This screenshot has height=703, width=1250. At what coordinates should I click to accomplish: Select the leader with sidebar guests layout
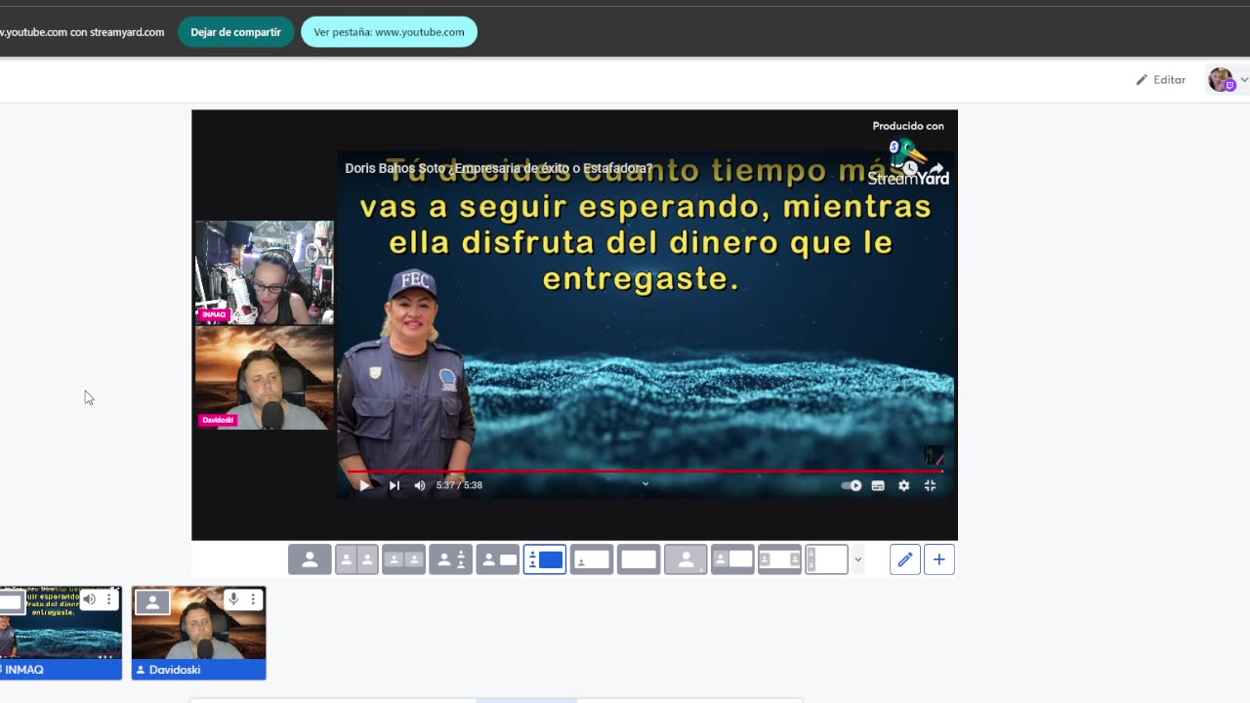450,559
